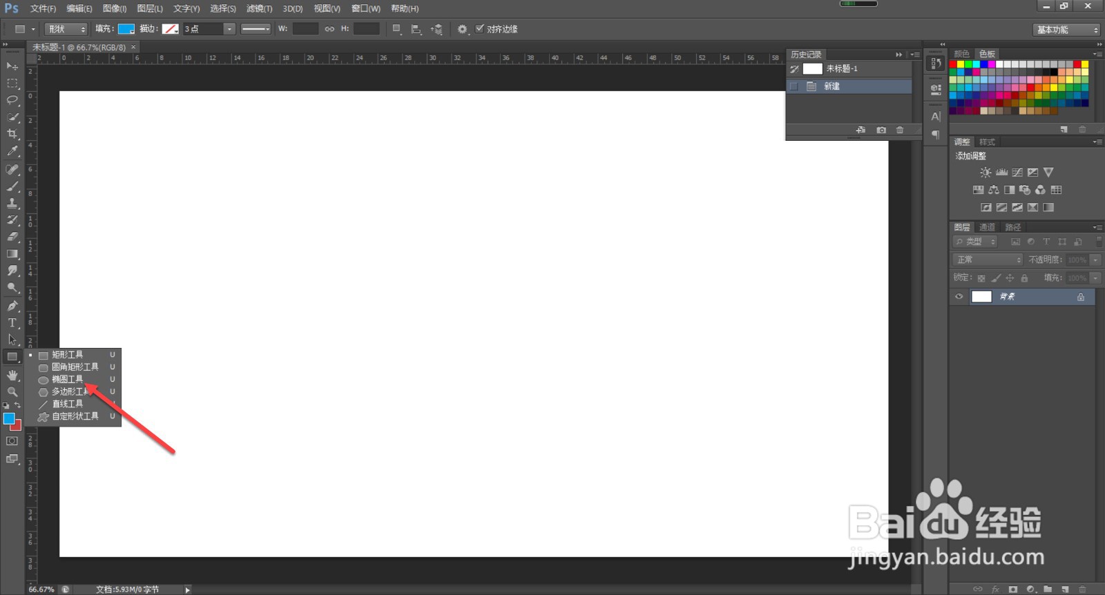Open the shape mode dropdown
1105x595 pixels.
click(67, 29)
